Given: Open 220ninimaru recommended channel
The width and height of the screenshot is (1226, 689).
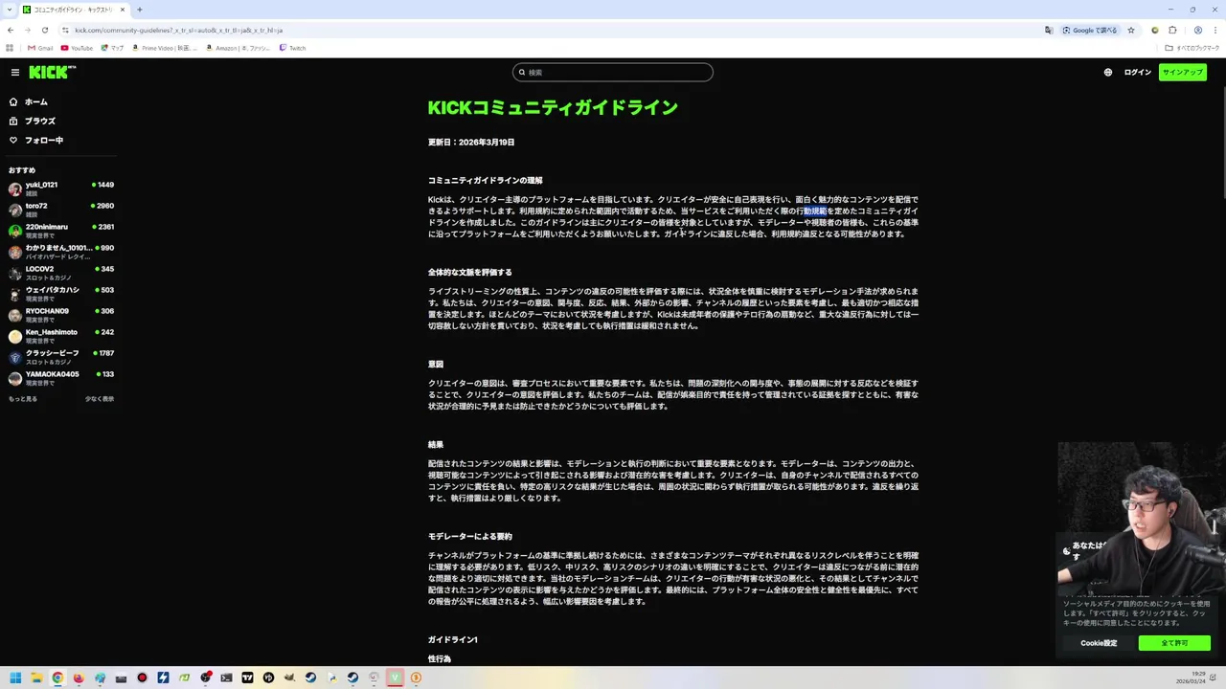Looking at the screenshot, I should pos(60,231).
